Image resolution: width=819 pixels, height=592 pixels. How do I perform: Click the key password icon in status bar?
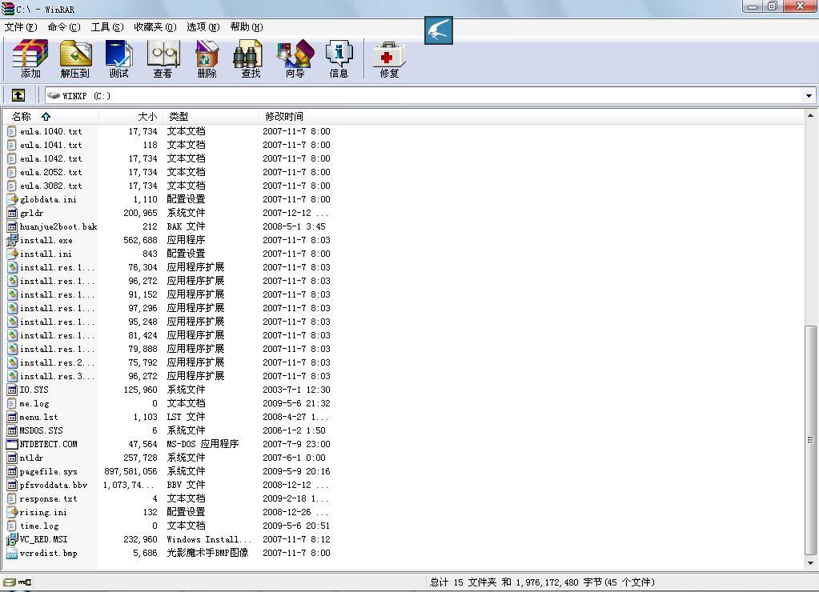tap(25, 582)
